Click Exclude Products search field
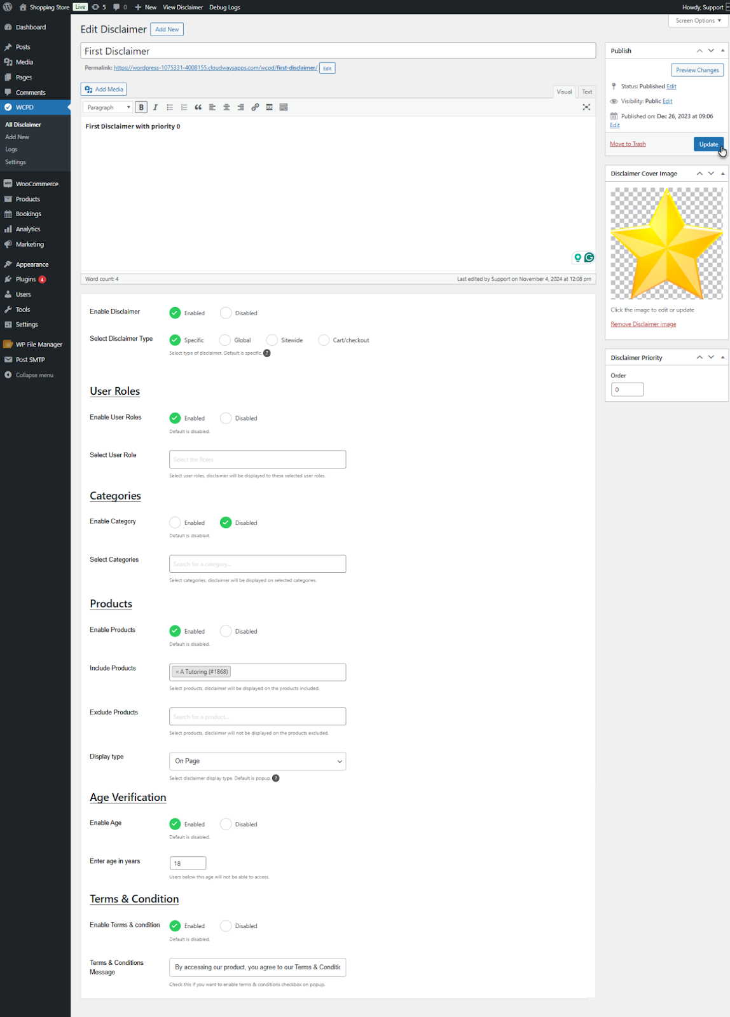Screen dimensions: 730x1017 tap(258, 716)
